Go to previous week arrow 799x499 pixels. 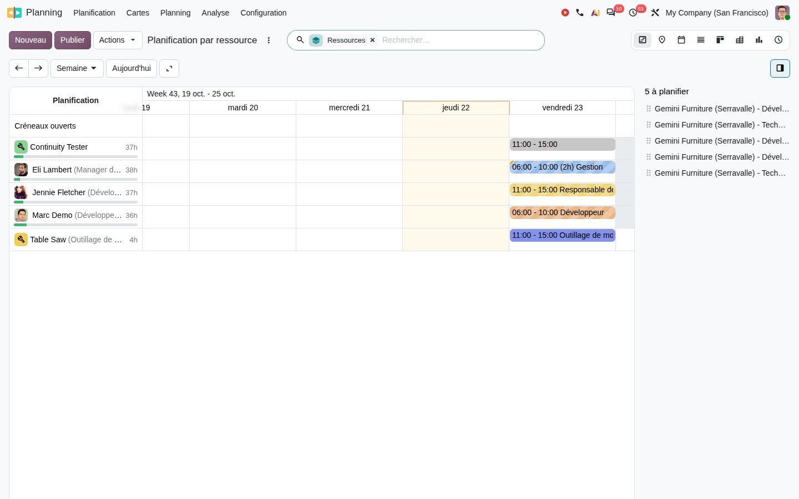pyautogui.click(x=19, y=68)
